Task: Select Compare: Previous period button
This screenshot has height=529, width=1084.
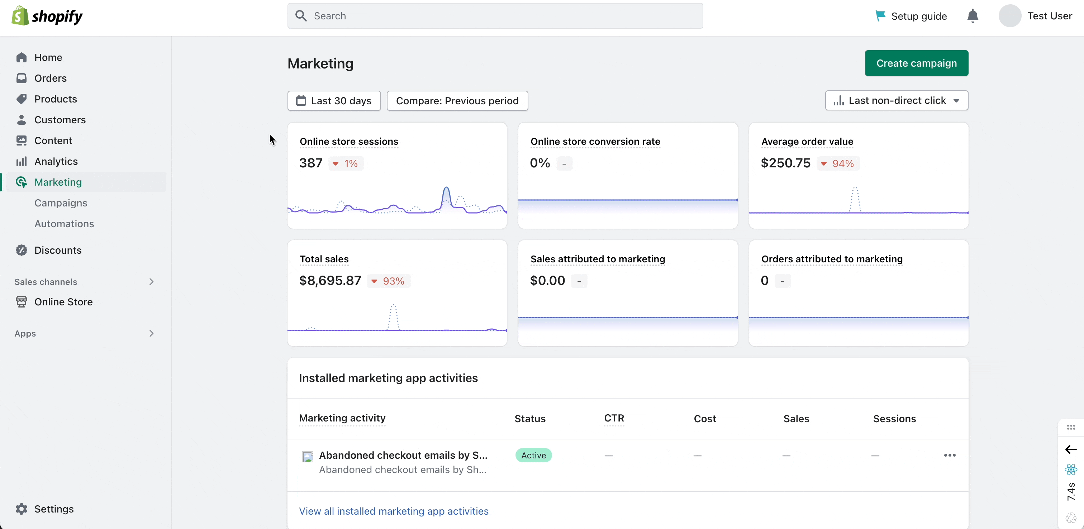Action: [457, 101]
